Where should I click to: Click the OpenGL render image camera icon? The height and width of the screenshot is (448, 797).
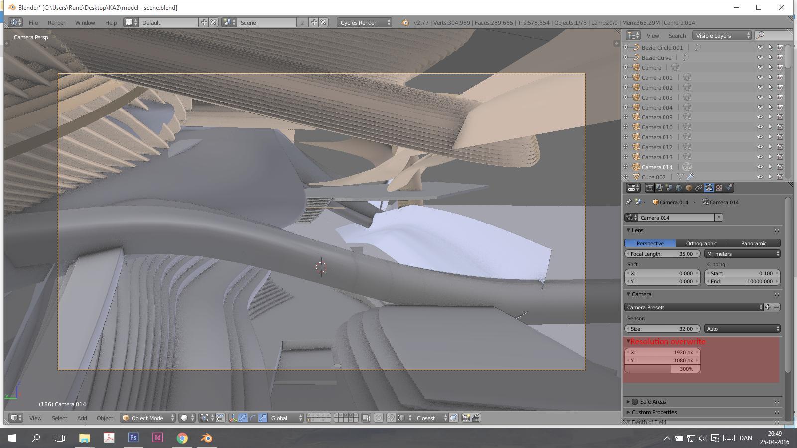click(x=465, y=418)
